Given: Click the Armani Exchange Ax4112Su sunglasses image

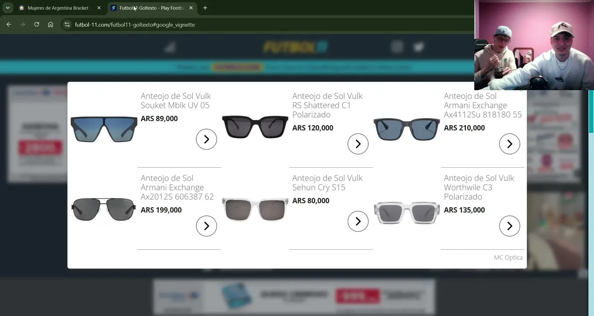Looking at the screenshot, I should [x=407, y=129].
